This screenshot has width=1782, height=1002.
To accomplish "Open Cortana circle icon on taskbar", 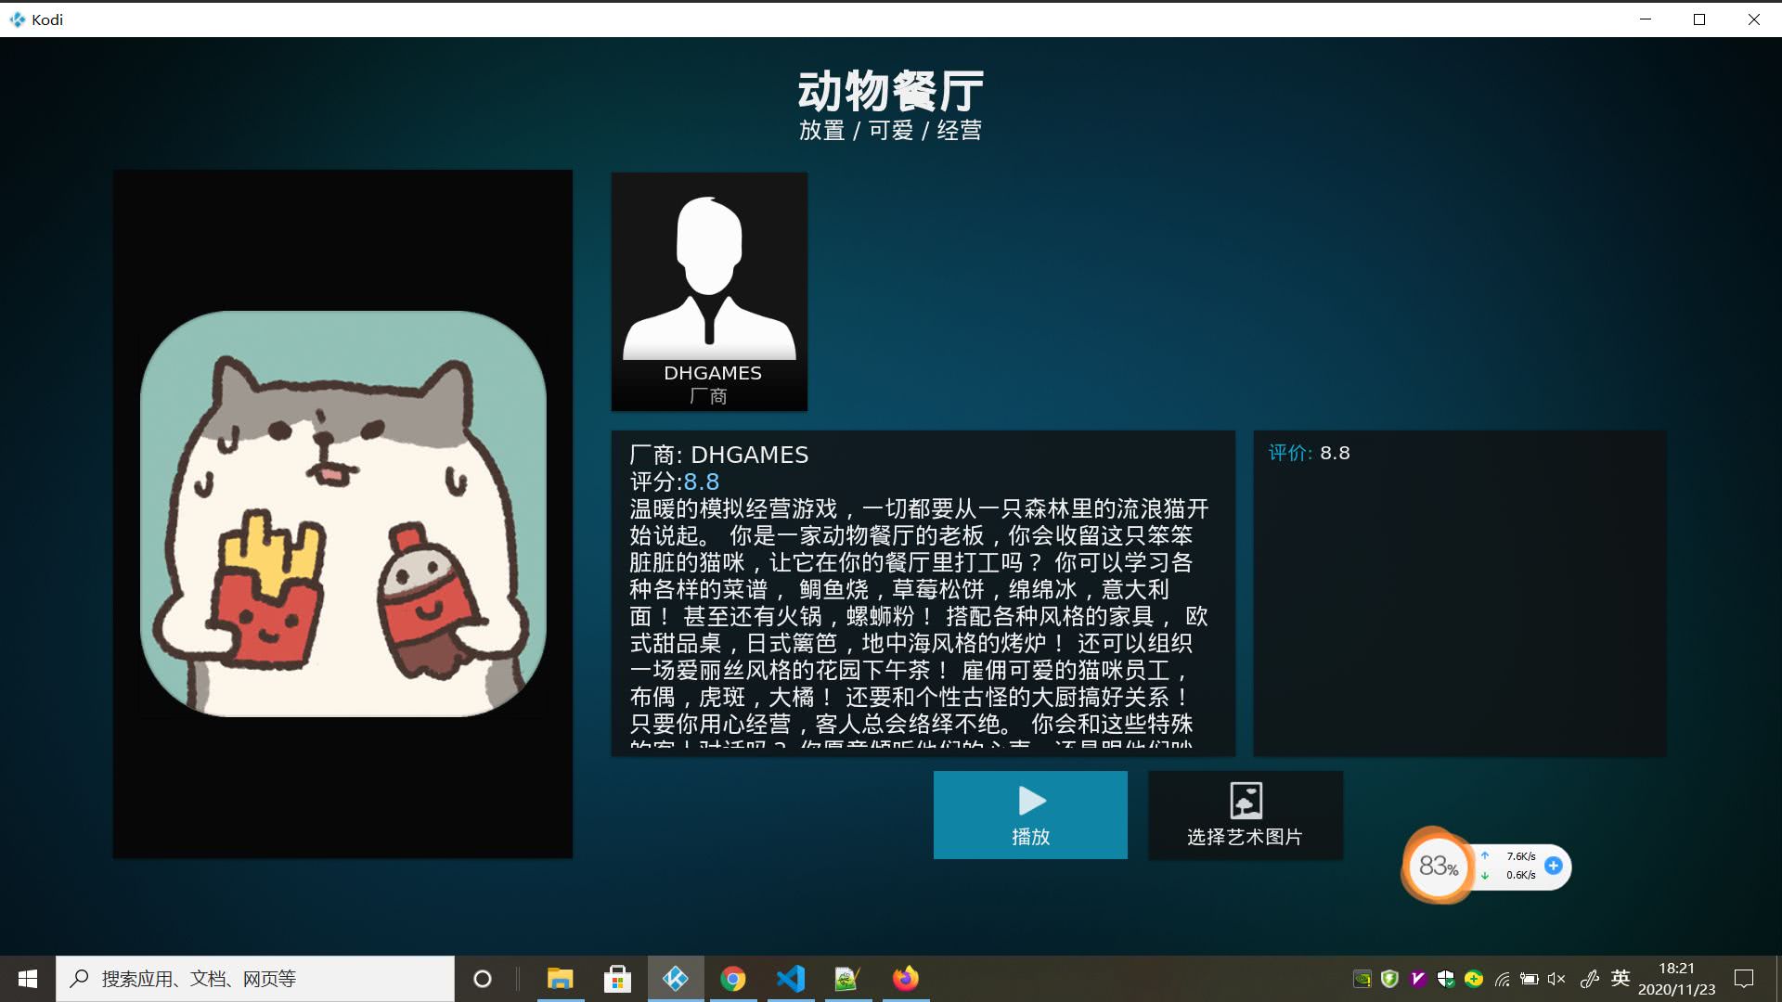I will (483, 979).
